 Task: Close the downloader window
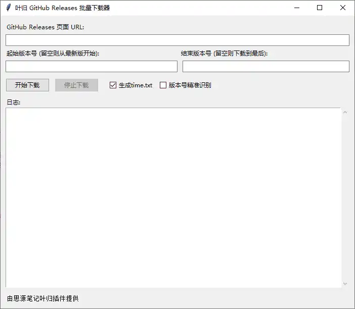point(343,8)
